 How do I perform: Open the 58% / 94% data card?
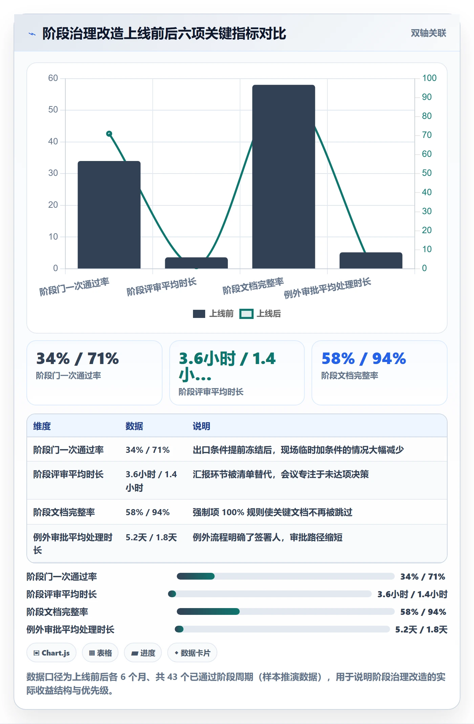[x=380, y=373]
